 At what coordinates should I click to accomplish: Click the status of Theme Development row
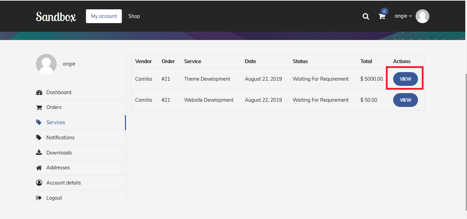point(321,79)
